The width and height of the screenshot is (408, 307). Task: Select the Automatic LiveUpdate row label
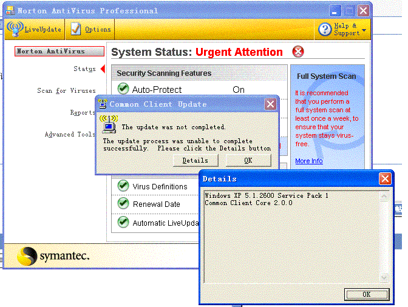[x=166, y=223]
